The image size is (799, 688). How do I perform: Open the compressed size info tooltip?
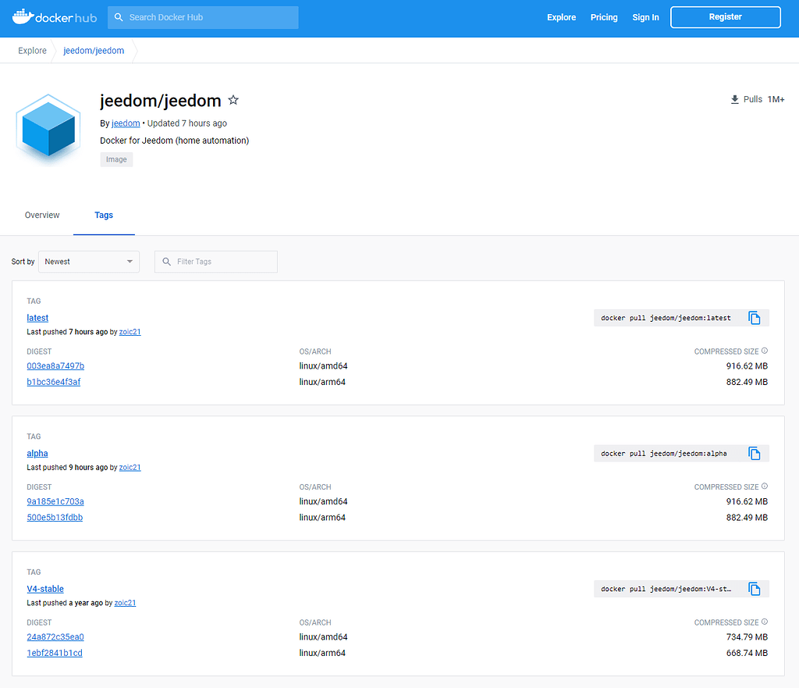pos(763,351)
